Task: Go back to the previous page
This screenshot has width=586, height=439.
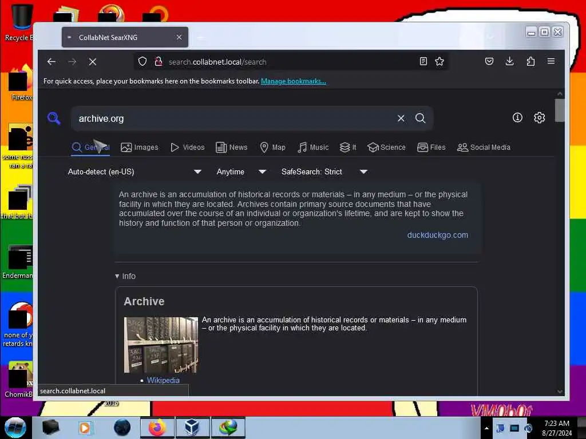Action: [51, 62]
